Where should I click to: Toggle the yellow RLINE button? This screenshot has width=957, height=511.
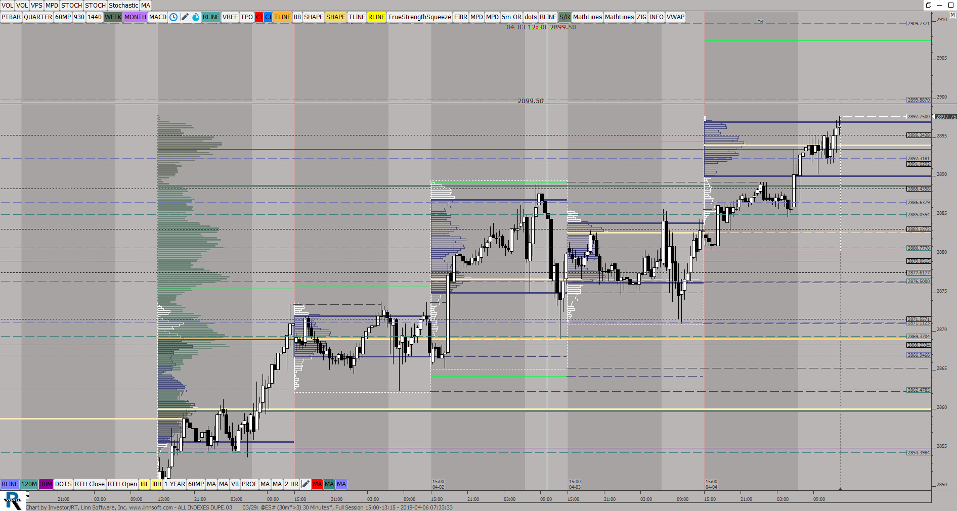(376, 17)
